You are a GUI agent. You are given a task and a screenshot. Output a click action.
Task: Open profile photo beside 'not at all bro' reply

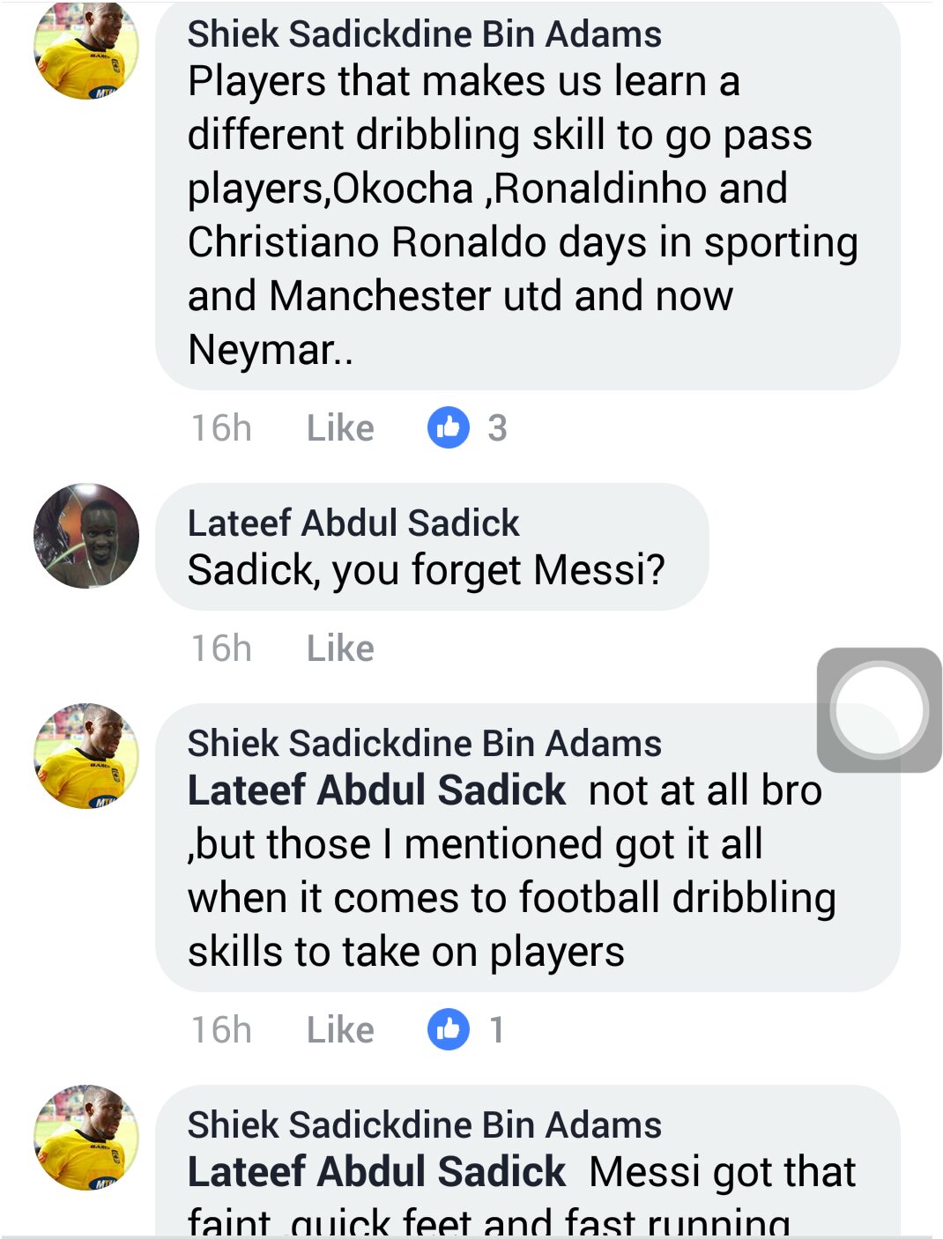tap(86, 756)
